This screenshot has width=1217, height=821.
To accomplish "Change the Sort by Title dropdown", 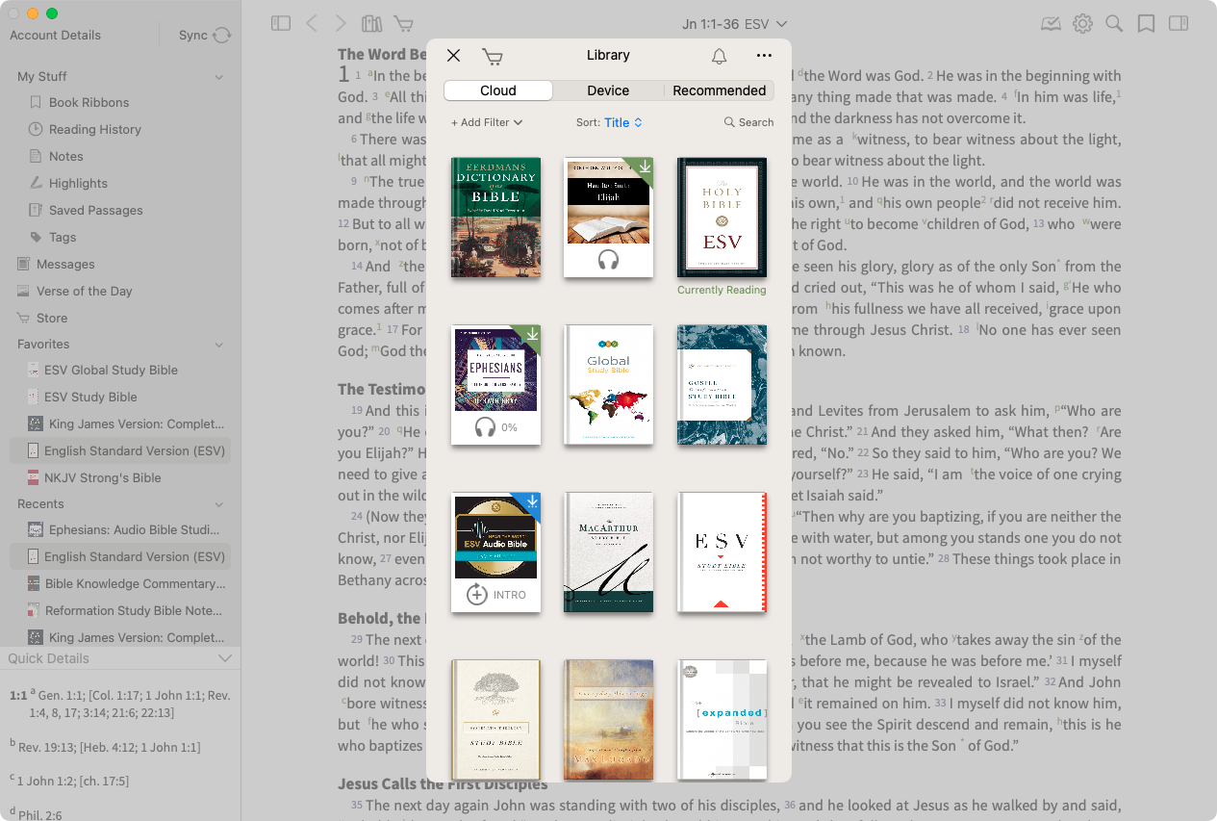I will pos(621,122).
